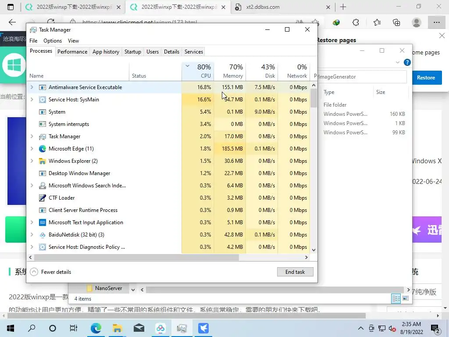Screen dimensions: 449x337
Task: Collapse Task Manager with Fewer details
Action: (x=50, y=272)
